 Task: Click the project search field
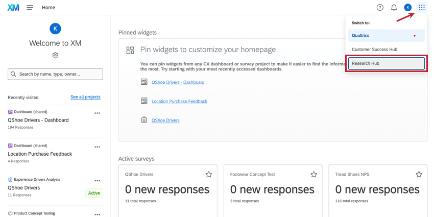click(x=55, y=74)
